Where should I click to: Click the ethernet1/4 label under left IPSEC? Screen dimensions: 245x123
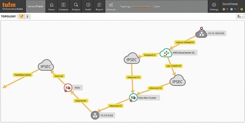134,77
